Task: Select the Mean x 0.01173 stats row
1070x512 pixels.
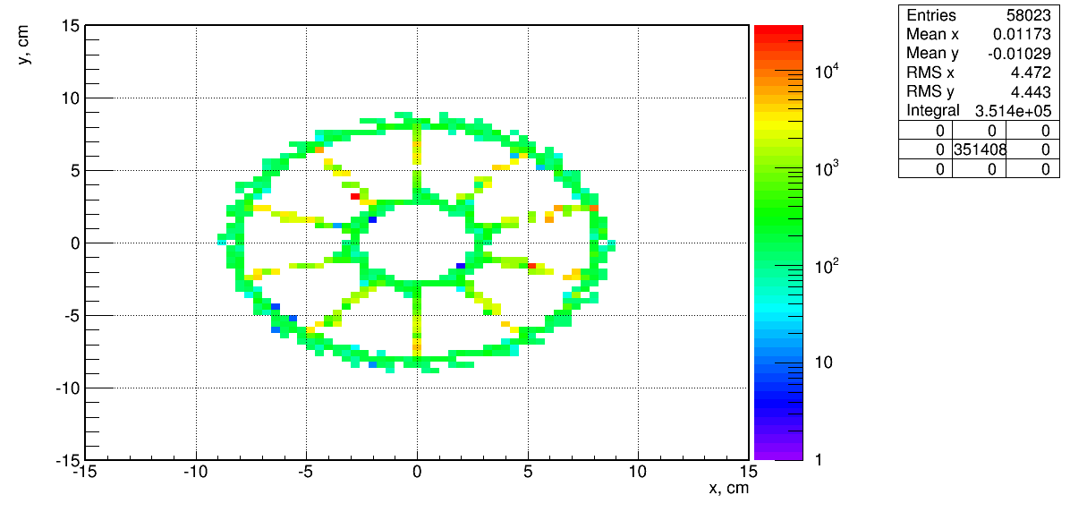Action: [977, 34]
